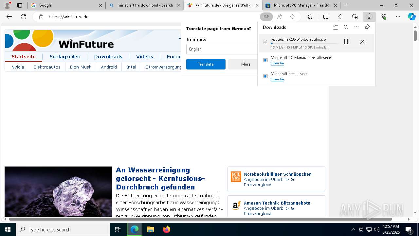The width and height of the screenshot is (419, 236).
Task: Pause the rescuezilla ISO download
Action: point(347,42)
